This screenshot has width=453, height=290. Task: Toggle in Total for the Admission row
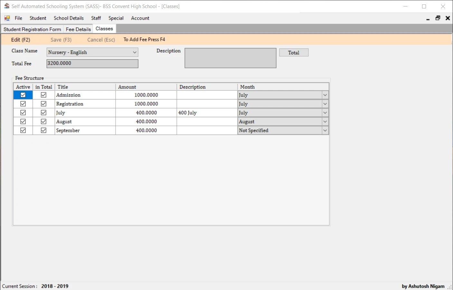point(43,95)
